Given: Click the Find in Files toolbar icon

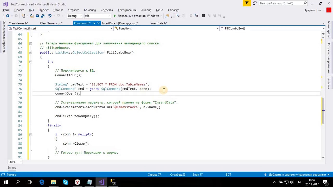Looking at the screenshot, I should [167, 16].
